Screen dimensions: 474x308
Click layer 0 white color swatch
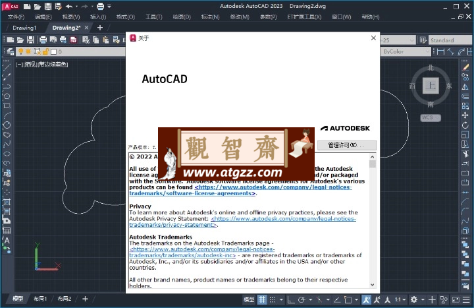pyautogui.click(x=54, y=52)
